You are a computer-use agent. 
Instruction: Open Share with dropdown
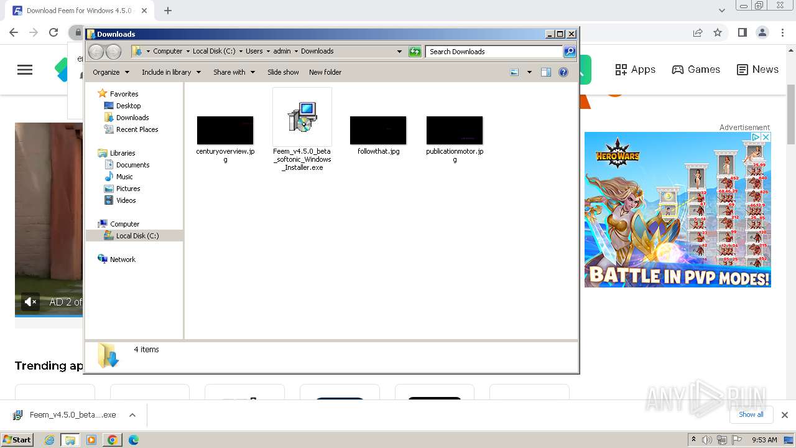[x=234, y=72]
